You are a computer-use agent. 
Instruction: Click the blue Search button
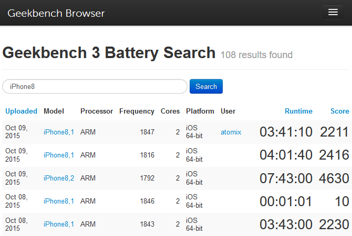[206, 86]
